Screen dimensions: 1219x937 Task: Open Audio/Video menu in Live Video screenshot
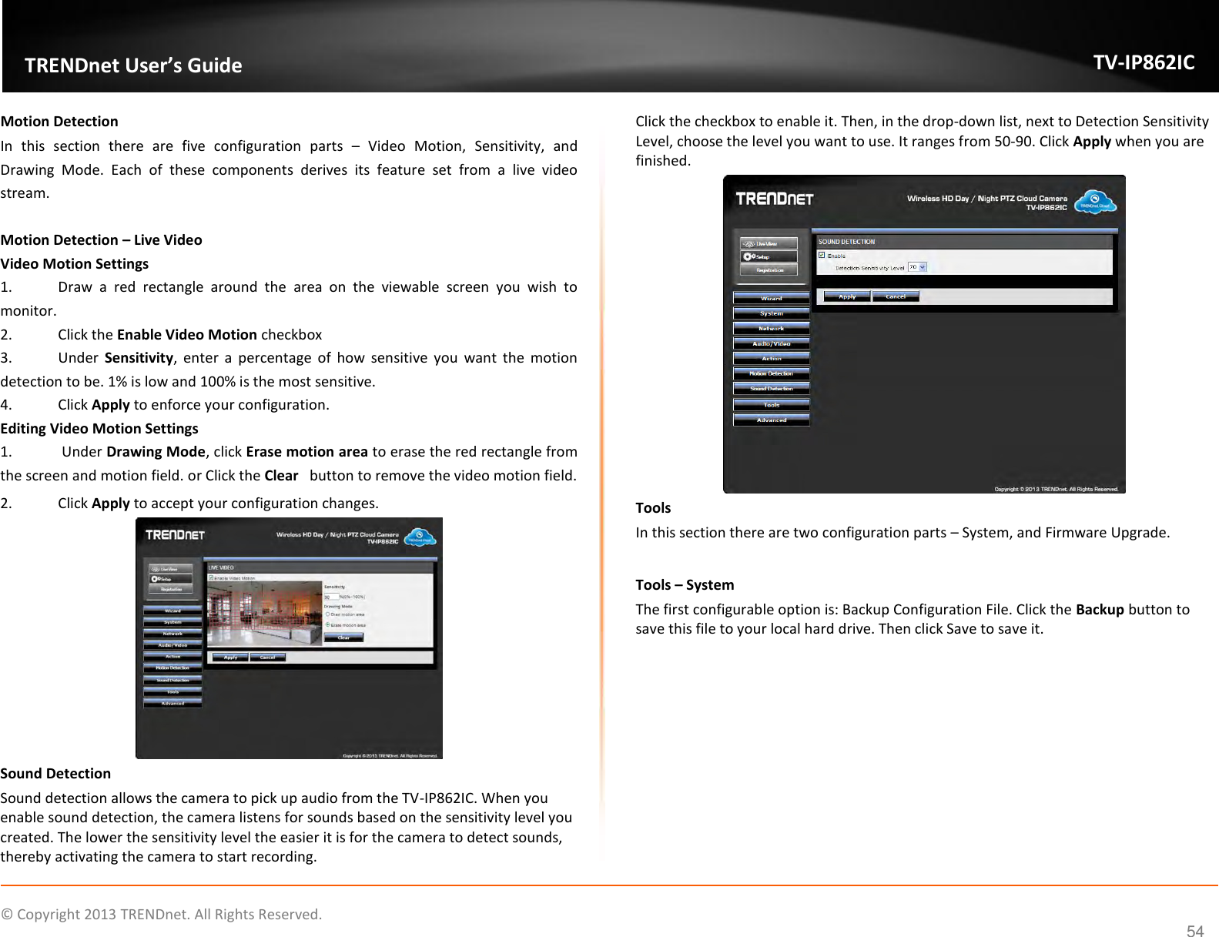(x=172, y=645)
